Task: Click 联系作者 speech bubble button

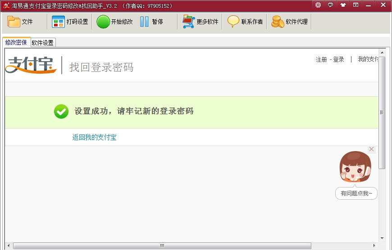Action: (245, 22)
